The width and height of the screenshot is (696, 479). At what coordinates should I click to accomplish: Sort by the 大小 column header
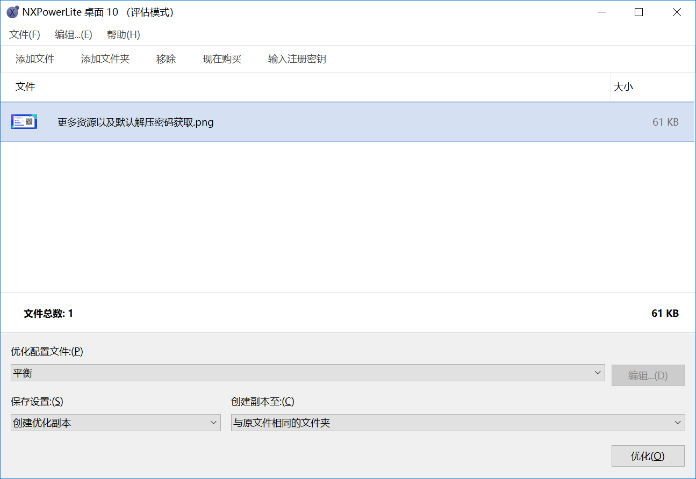click(x=652, y=87)
